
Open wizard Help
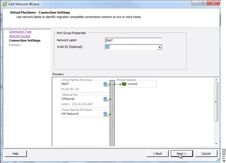pyautogui.click(x=16, y=154)
